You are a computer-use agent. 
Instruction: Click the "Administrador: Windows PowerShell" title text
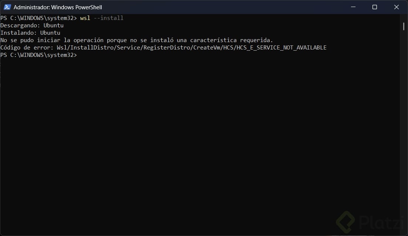pyautogui.click(x=58, y=7)
